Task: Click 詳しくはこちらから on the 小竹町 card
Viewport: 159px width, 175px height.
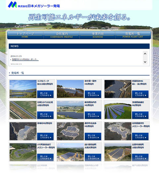Action: tap(45, 157)
